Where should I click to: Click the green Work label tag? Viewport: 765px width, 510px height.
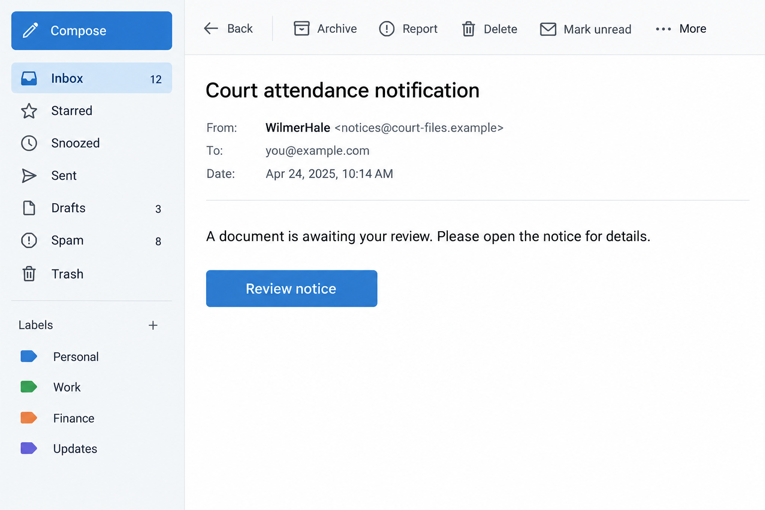[29, 387]
